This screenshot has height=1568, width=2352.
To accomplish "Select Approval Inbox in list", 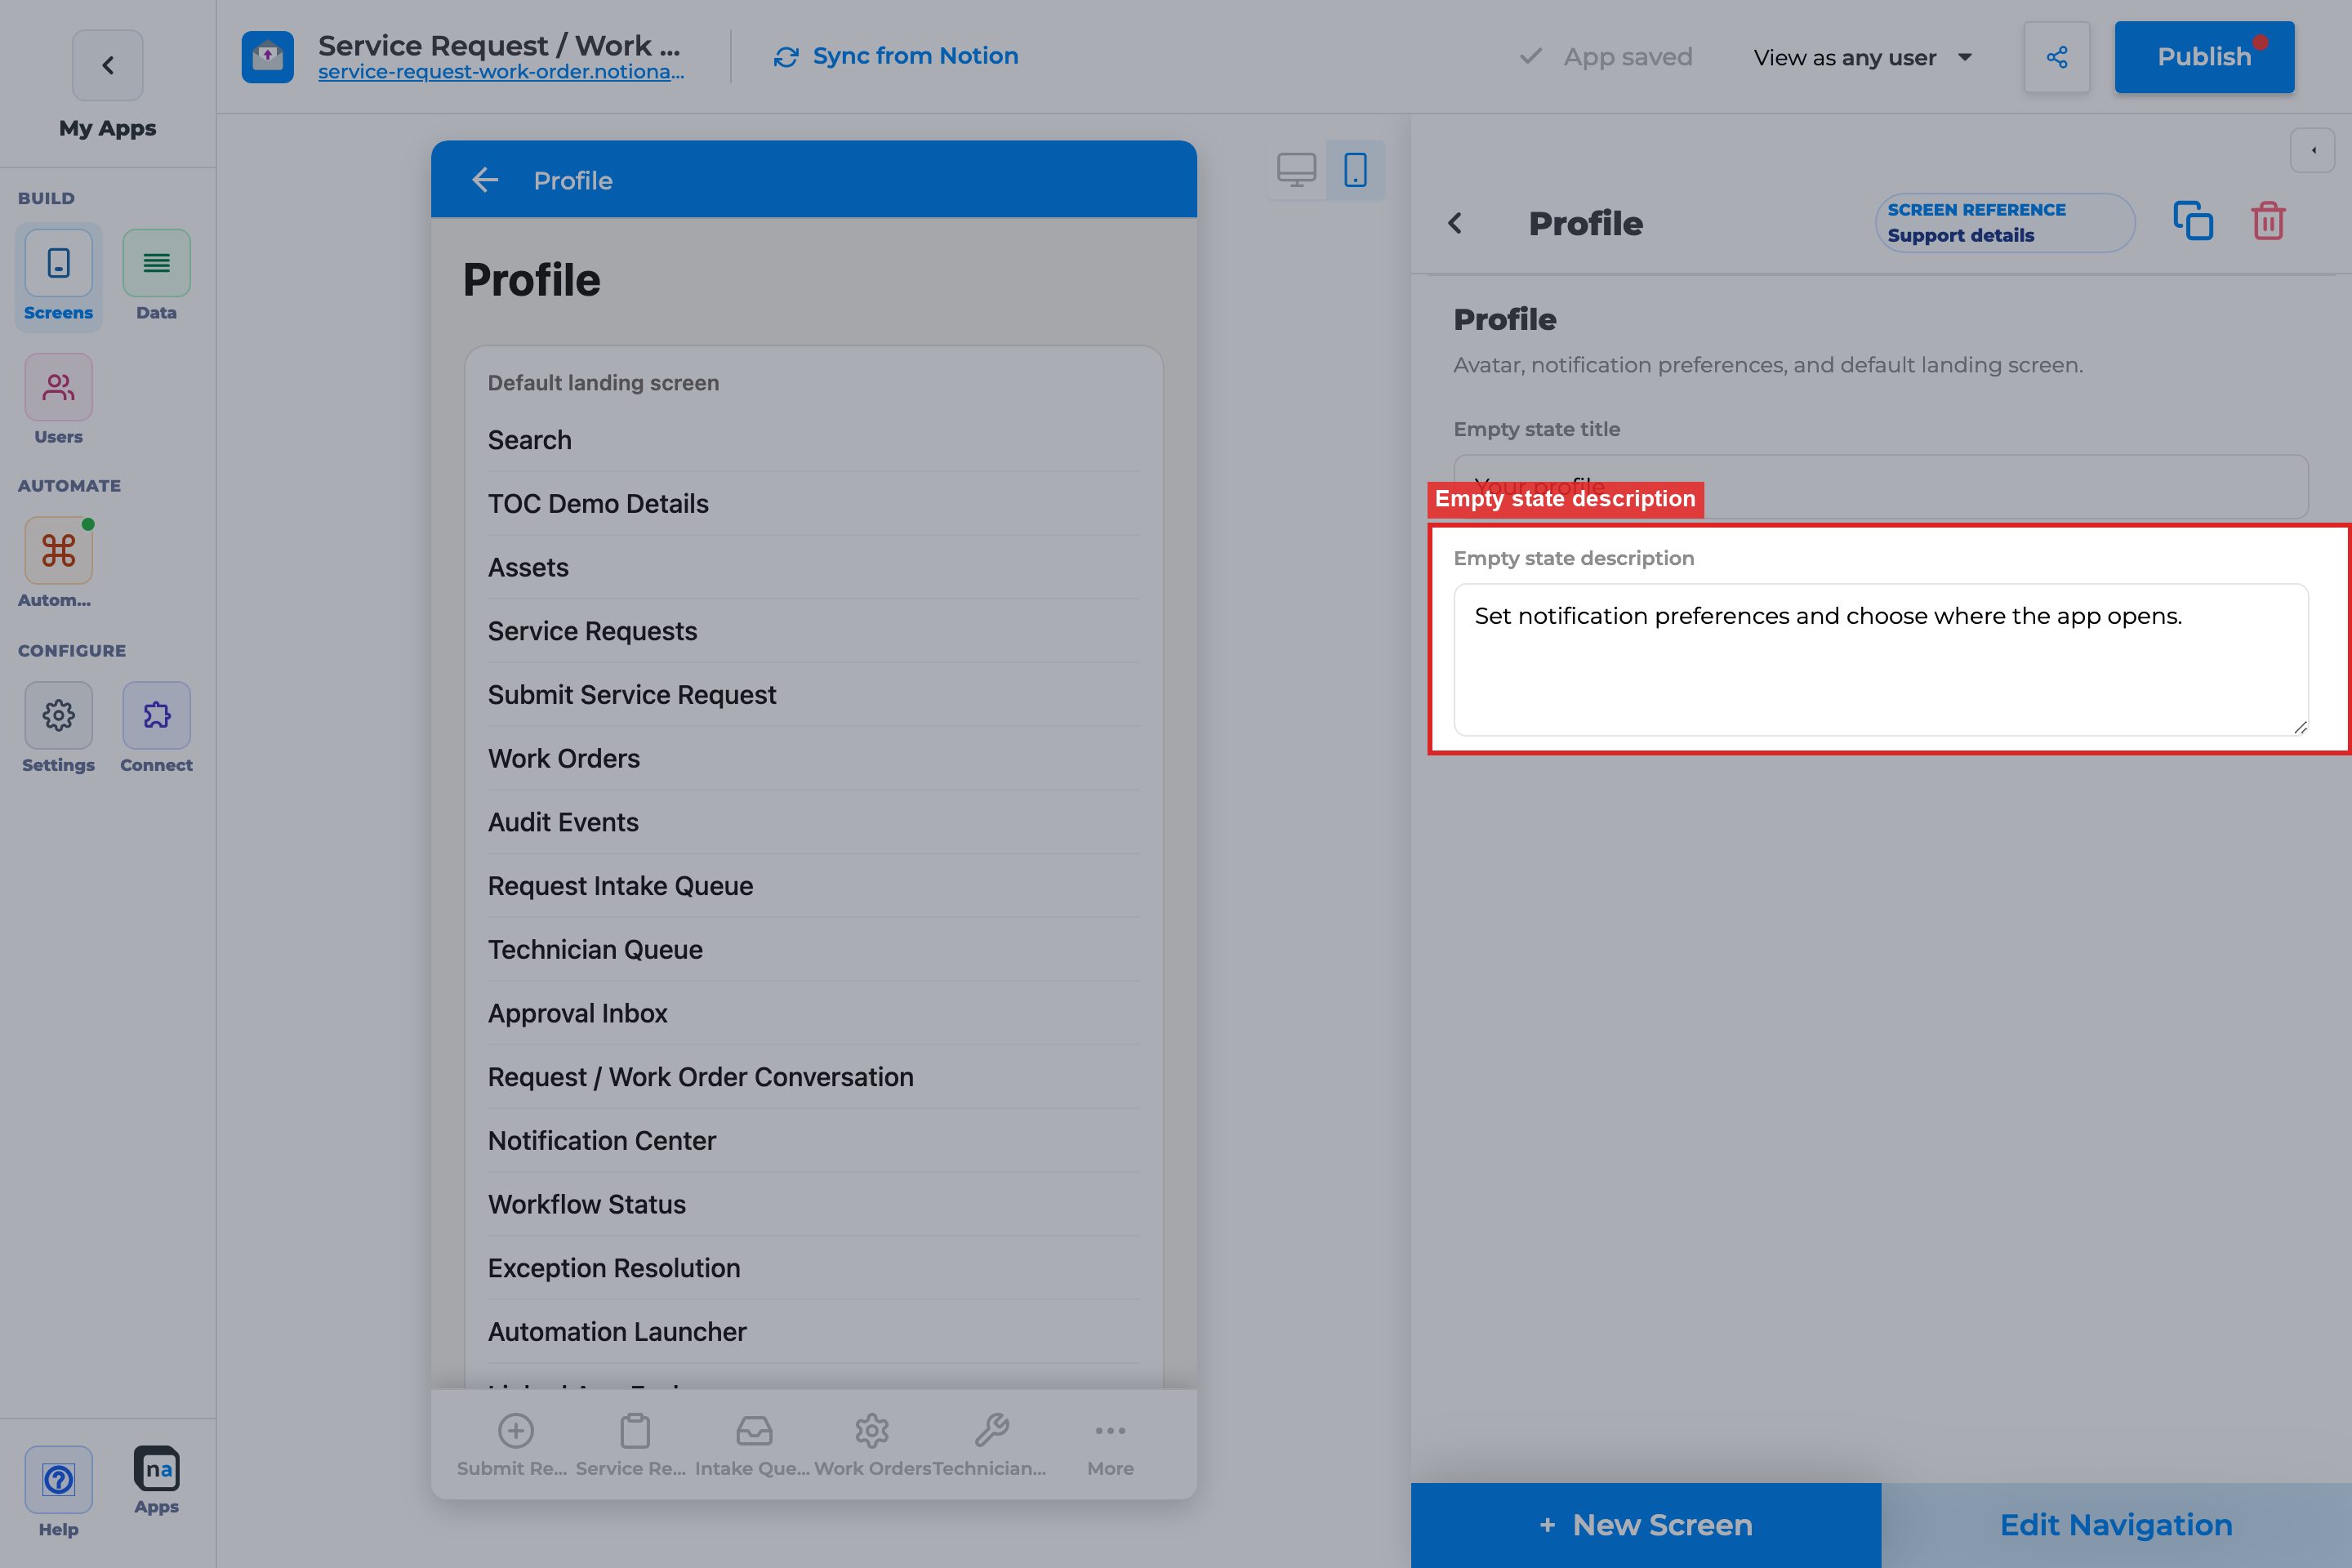I will coord(813,1013).
